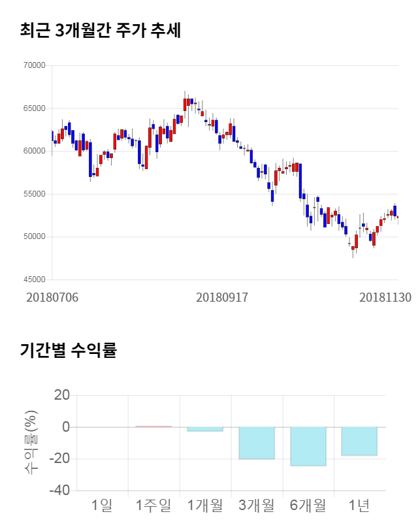Screen dimensions: 418x529
Task: Click the 3개월 x-axis label
Action: (x=257, y=505)
